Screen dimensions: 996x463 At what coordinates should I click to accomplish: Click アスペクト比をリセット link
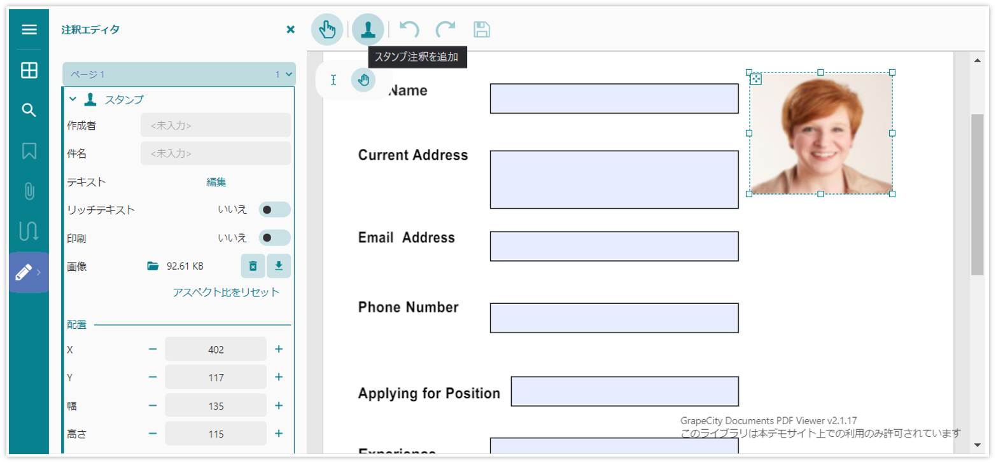[226, 293]
